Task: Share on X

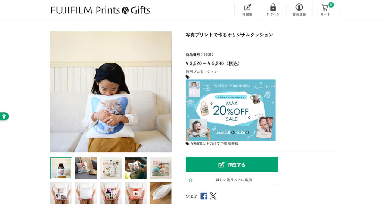Action: (213, 196)
